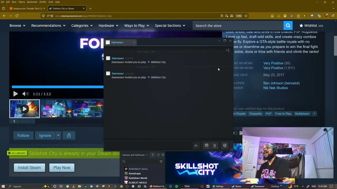The image size is (337, 189).
Task: Mute the trailer using the speaker icon
Action: pos(26,94)
